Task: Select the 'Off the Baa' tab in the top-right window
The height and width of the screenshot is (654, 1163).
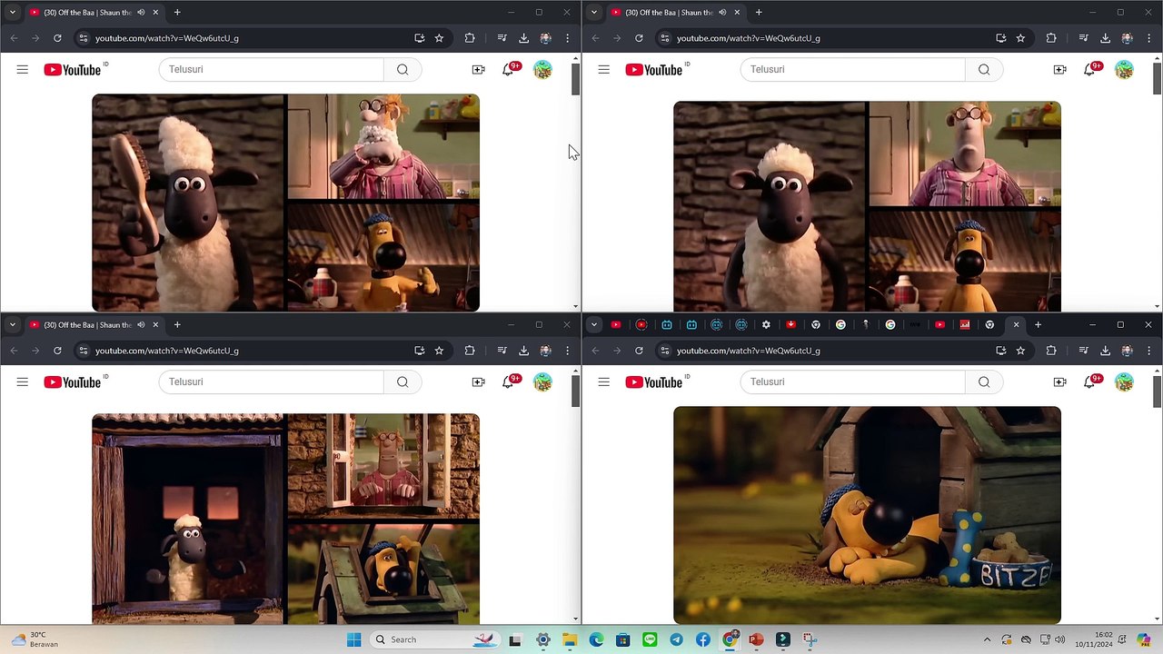Action: click(x=675, y=13)
